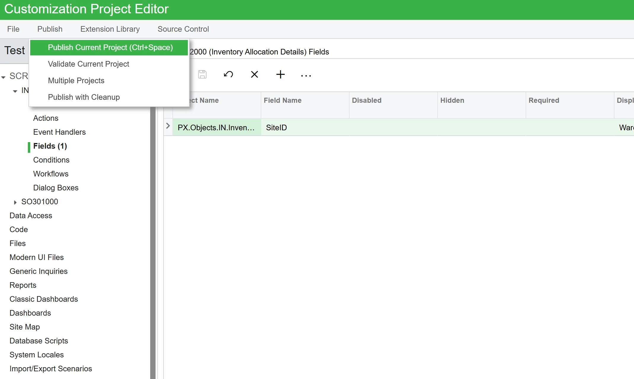The width and height of the screenshot is (634, 379).
Task: Select Publish Current Project menu entry
Action: [110, 47]
